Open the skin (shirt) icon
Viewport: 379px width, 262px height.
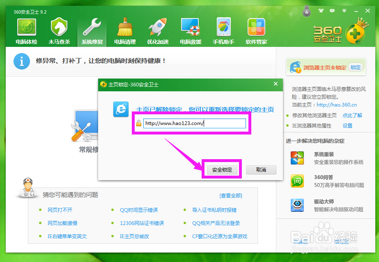pyautogui.click(x=321, y=11)
